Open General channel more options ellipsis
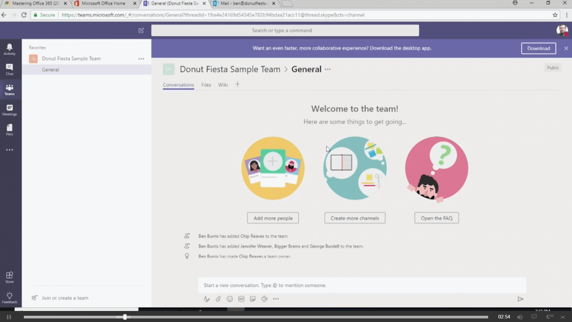This screenshot has width=572, height=322. [328, 69]
